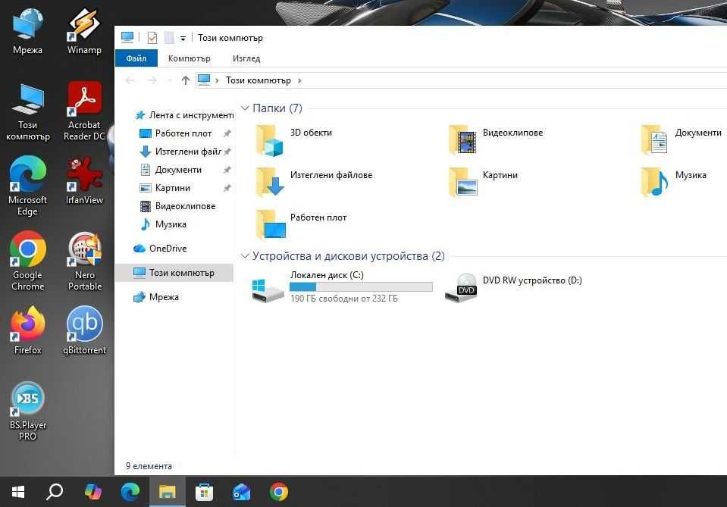This screenshot has height=507, width=727.
Task: Open the Музика folder in main pane
Action: tap(674, 183)
